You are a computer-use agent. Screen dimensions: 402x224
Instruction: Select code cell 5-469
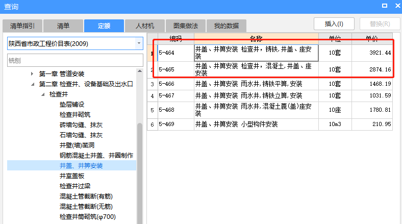[176, 125]
